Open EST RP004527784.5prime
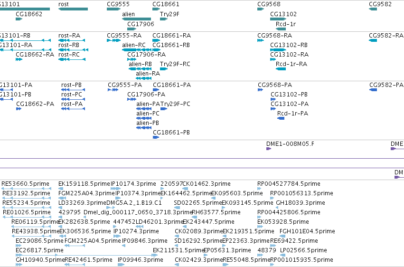The height and width of the screenshot is (267, 404). pyautogui.click(x=289, y=184)
